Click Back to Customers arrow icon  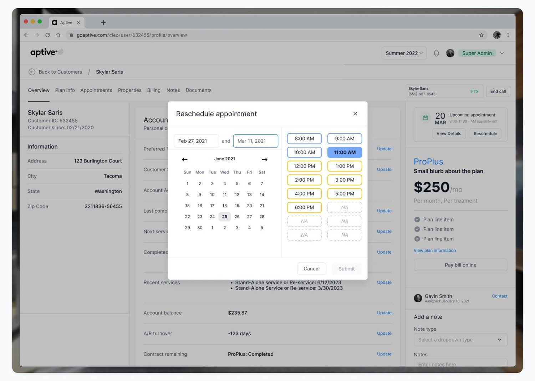(32, 72)
